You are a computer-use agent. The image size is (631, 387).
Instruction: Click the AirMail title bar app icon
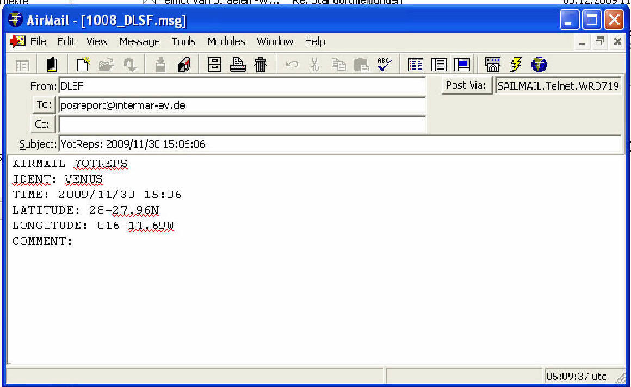(x=15, y=20)
